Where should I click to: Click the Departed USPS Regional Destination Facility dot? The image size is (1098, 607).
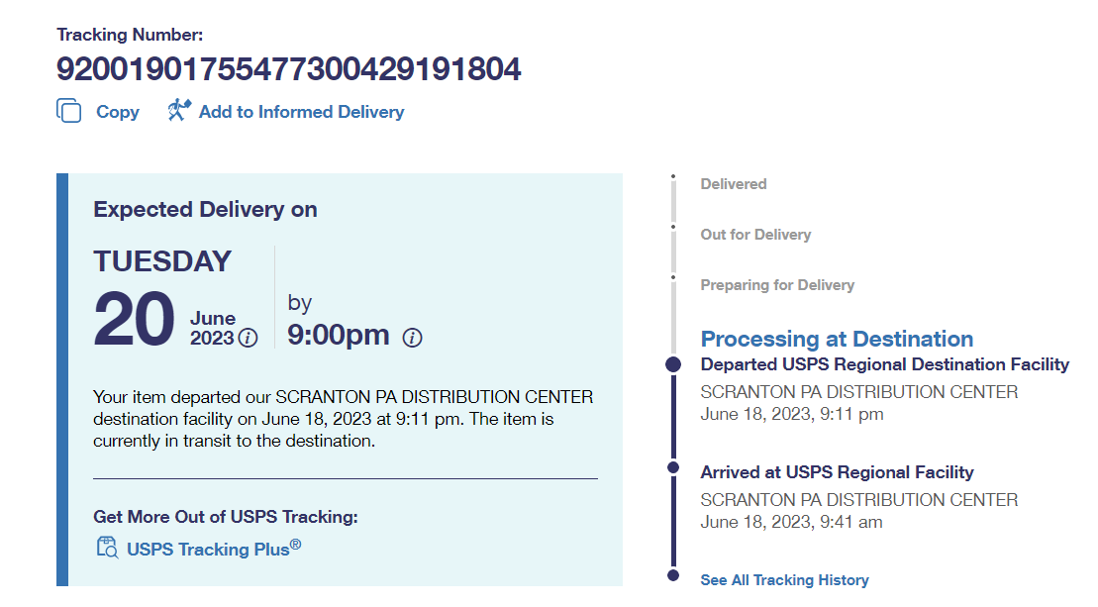point(673,364)
